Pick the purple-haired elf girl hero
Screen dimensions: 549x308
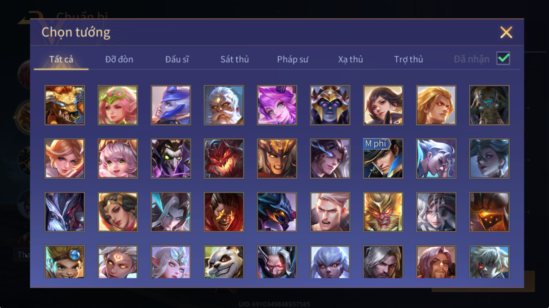(x=277, y=105)
